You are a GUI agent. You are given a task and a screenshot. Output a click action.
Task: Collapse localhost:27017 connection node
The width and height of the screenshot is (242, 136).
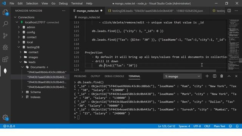pyautogui.click(x=17, y=22)
